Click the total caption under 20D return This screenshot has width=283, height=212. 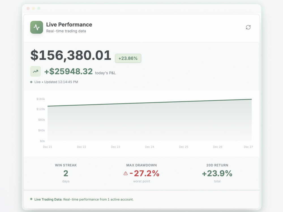(217, 181)
